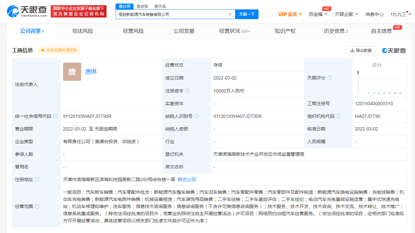Select the 查公司 search tab
This screenshot has width=415, height=233.
click(x=125, y=6)
